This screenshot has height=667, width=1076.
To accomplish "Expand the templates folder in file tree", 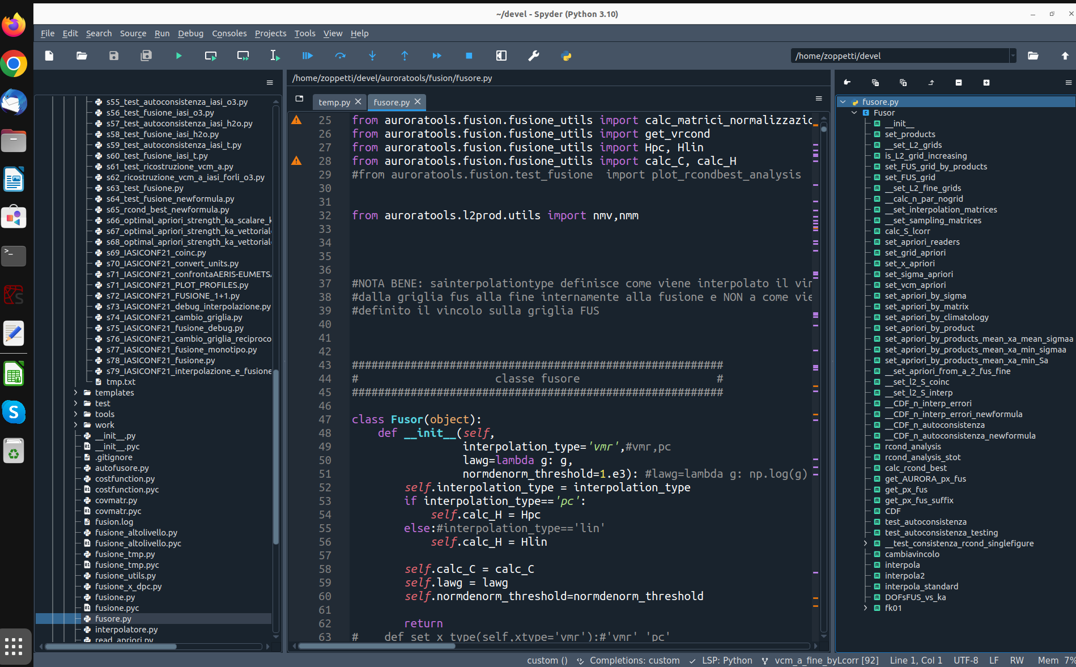I will 76,393.
